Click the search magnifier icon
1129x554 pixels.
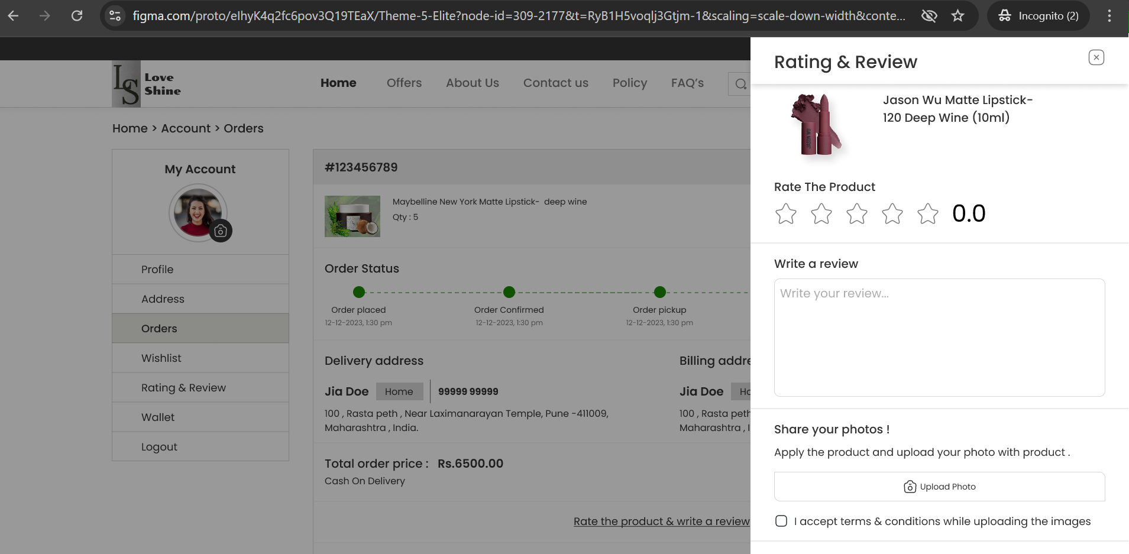tap(740, 84)
